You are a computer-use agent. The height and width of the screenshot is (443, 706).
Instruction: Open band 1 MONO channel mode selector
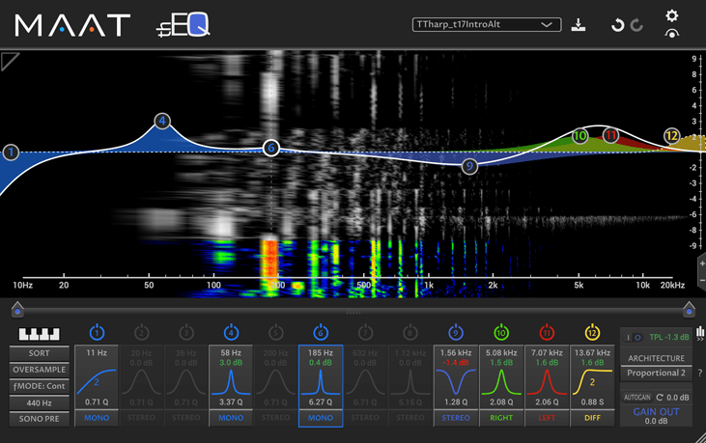point(97,418)
